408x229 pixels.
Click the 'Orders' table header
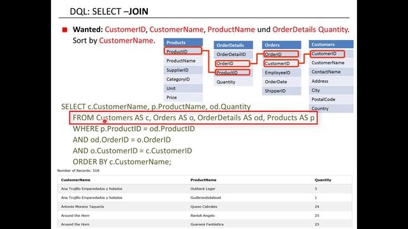pyautogui.click(x=282, y=45)
